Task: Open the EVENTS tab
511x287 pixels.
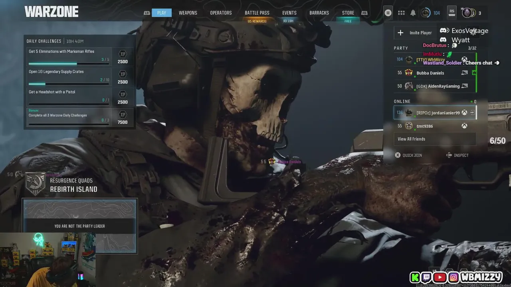Action: [x=289, y=13]
